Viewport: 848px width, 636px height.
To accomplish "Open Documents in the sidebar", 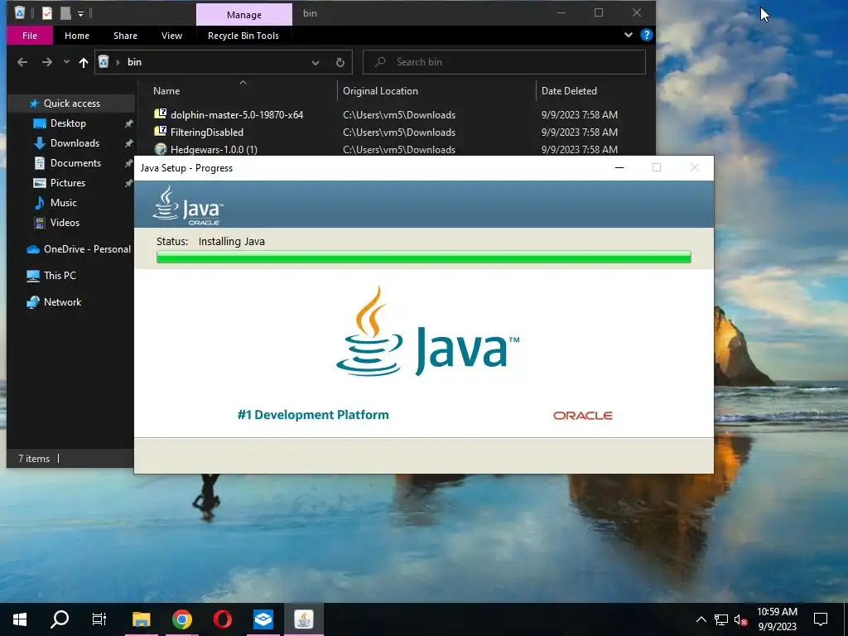I will 75,163.
